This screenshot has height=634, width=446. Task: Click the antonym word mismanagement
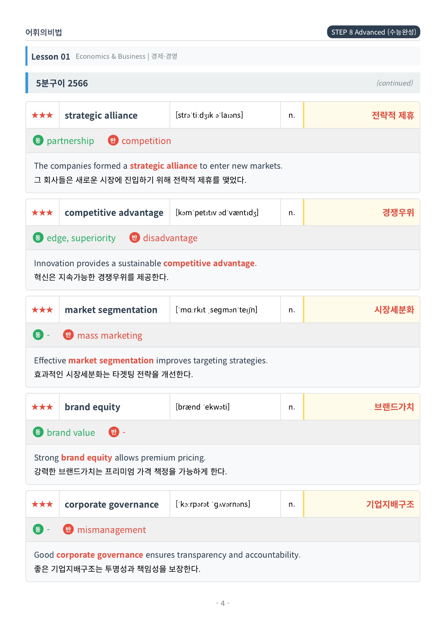[x=111, y=530]
